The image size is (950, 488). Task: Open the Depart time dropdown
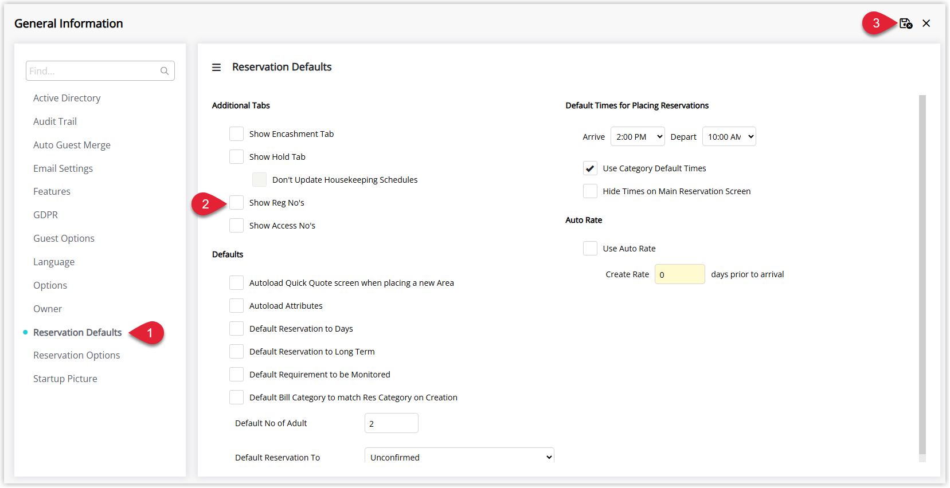(x=729, y=137)
